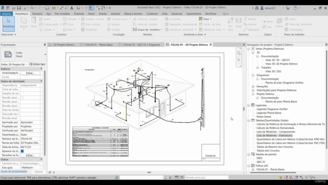Close the FOLHA 03 view tab
Screen dimensions: 328x185
pos(211,45)
